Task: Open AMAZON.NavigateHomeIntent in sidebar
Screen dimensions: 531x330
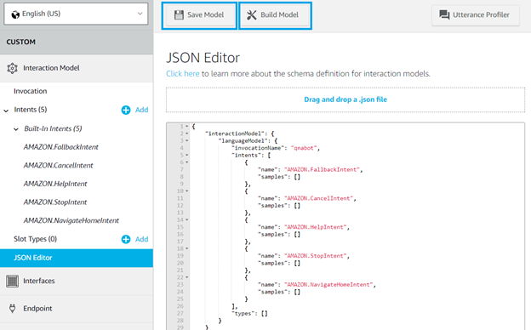Action: tap(71, 220)
